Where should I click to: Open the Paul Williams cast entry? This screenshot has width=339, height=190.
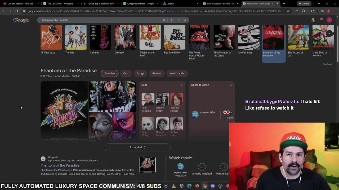click(x=148, y=102)
